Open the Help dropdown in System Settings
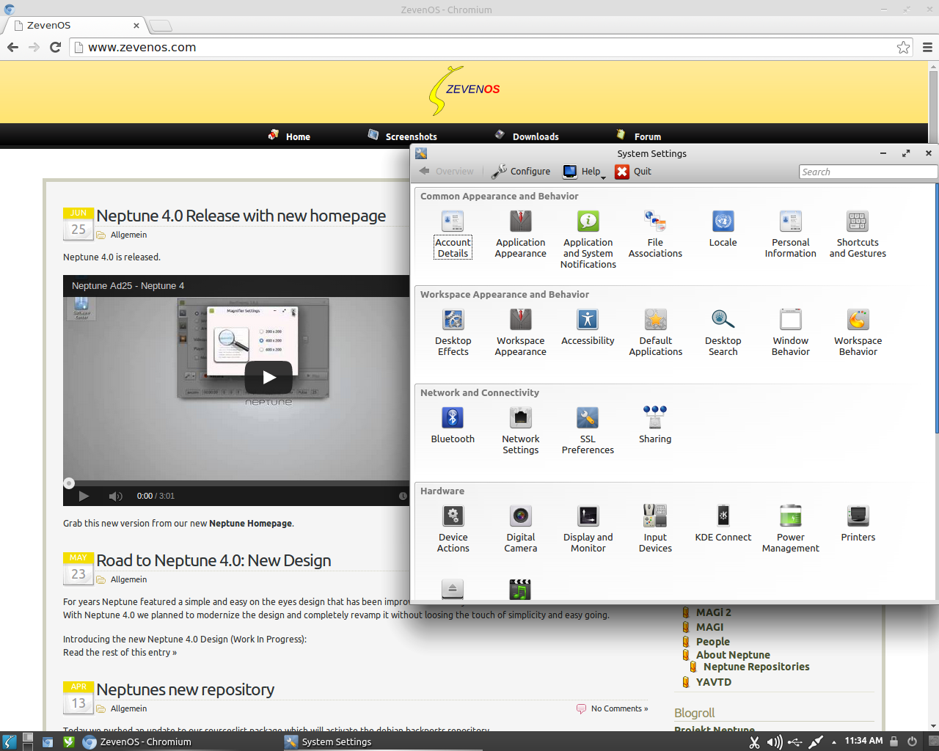The image size is (939, 751). tap(584, 171)
